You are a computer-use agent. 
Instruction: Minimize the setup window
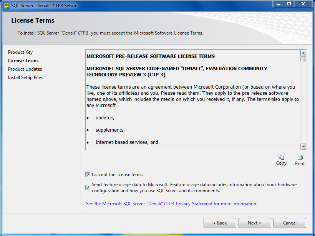tap(278, 4)
